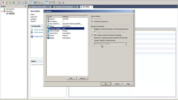Close the Windows Server 2008 tab
This screenshot has width=178, height=100.
click(x=51, y=7)
